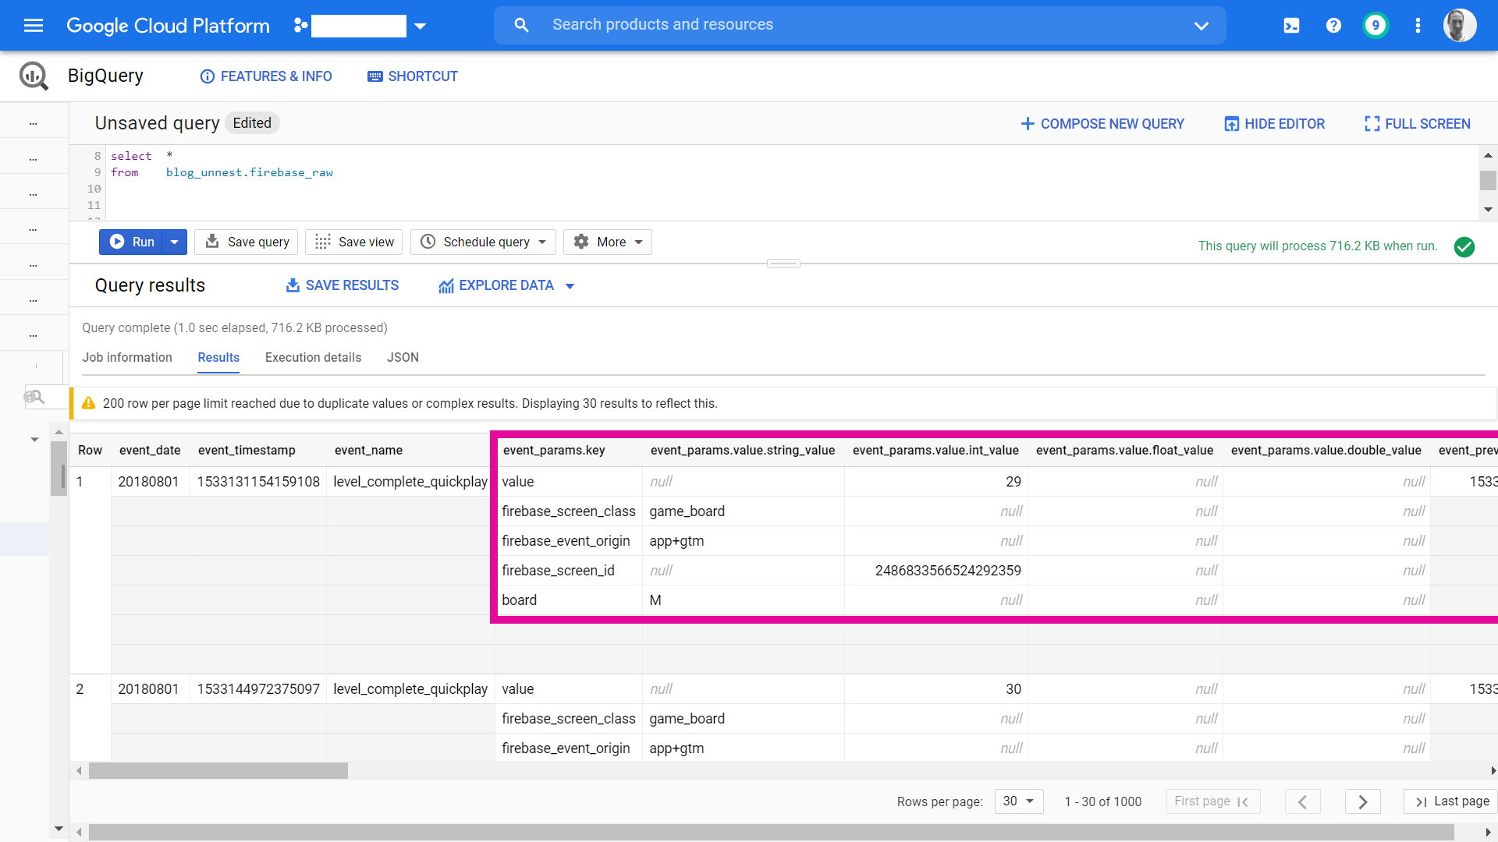Click the BigQuery magnifier logo

[x=34, y=76]
